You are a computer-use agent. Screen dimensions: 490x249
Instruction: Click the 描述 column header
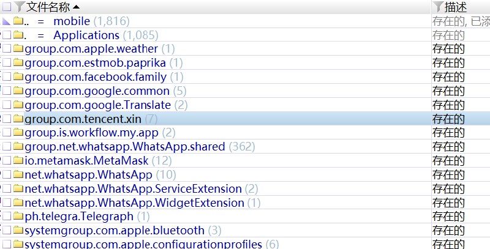point(456,7)
